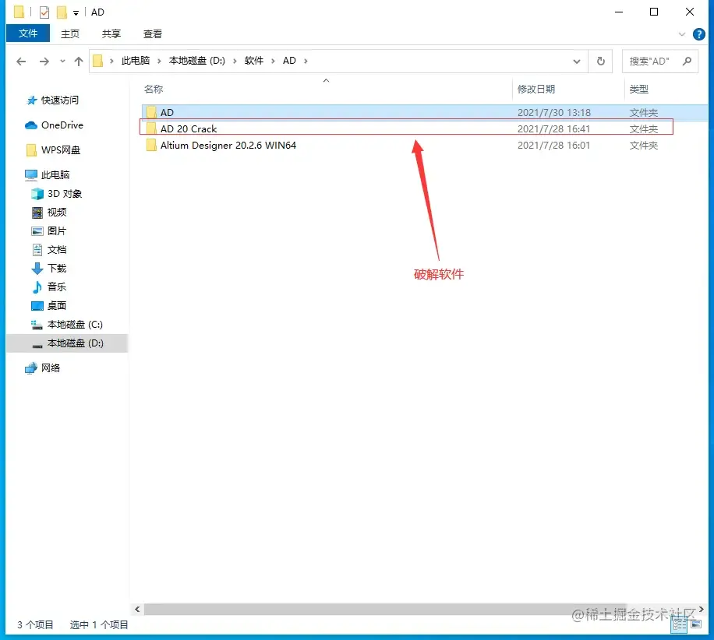
Task: Open OneDrive in the navigation pane
Action: (x=62, y=125)
